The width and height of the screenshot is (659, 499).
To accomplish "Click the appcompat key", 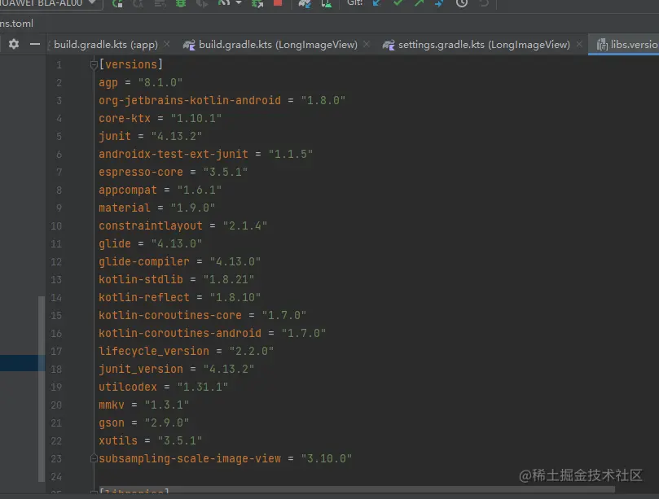I will click(128, 190).
